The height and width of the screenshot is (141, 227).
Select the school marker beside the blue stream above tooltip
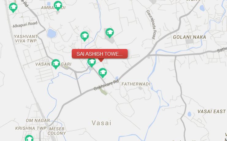click(85, 36)
